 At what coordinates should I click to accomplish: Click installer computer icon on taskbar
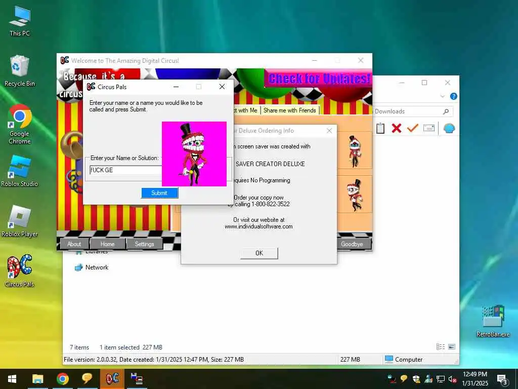(x=137, y=379)
